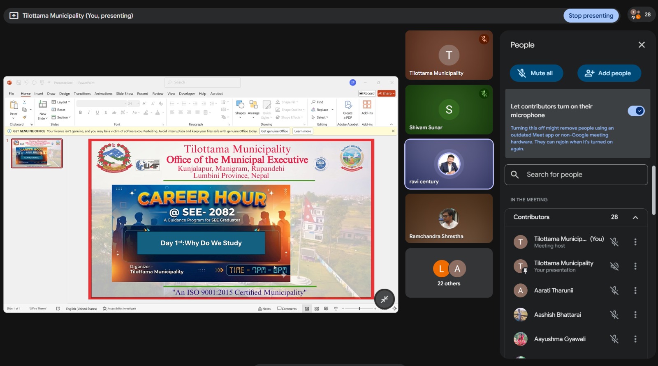Open the Transitions tab in PowerPoint
The width and height of the screenshot is (658, 366).
tap(82, 94)
